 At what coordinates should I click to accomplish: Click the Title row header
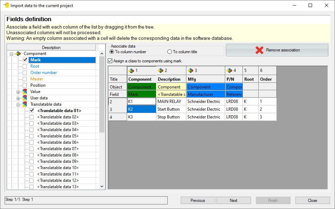(118, 79)
